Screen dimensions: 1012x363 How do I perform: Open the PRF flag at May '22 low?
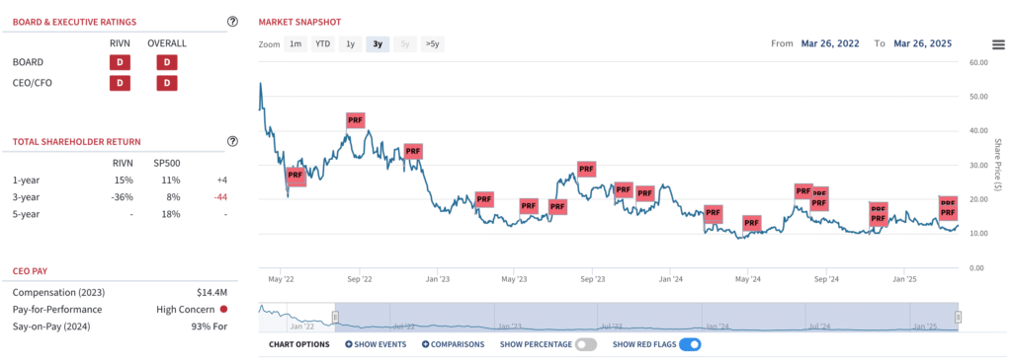(295, 175)
